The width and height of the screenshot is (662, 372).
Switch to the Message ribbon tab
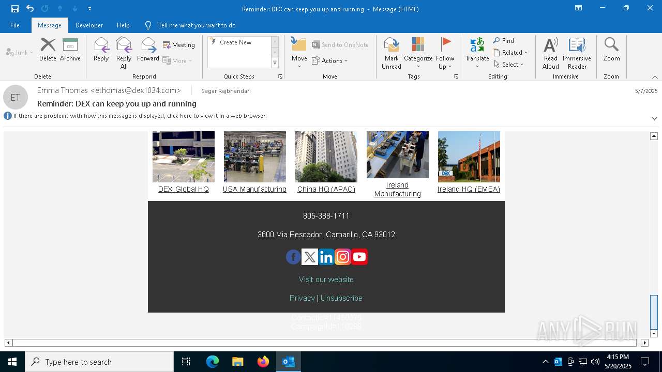tap(50, 25)
